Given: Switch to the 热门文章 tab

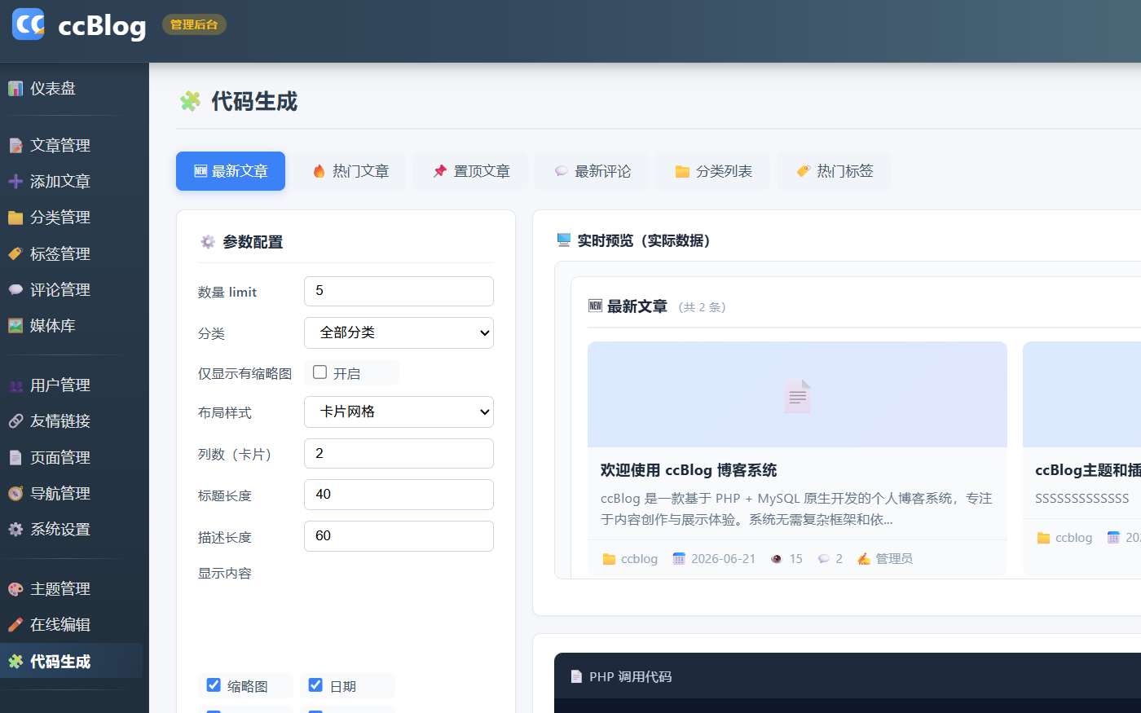Looking at the screenshot, I should pyautogui.click(x=350, y=171).
